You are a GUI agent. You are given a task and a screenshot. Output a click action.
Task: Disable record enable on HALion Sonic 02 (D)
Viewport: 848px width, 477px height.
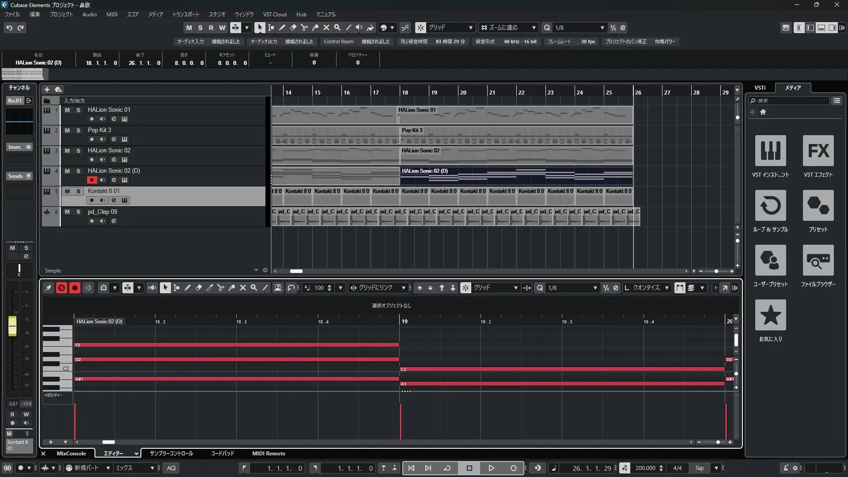pos(91,180)
